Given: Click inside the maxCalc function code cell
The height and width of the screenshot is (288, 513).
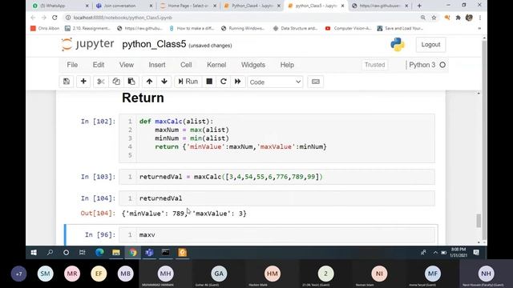Looking at the screenshot, I should click(x=277, y=138).
